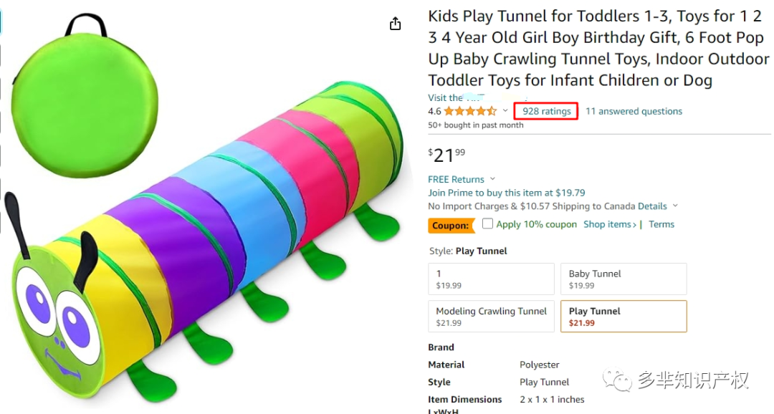
Task: Click the share icon above the product image
Action: pyautogui.click(x=395, y=24)
